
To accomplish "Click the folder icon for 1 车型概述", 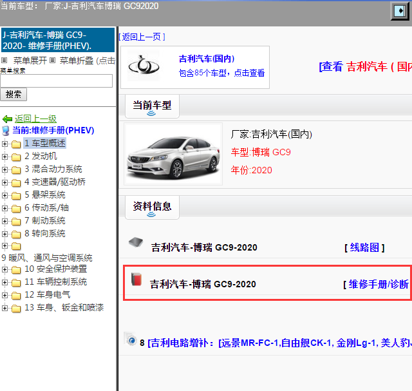I will [x=16, y=144].
